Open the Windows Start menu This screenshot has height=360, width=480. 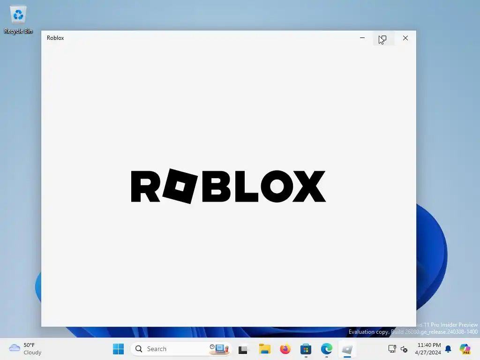[x=118, y=349]
